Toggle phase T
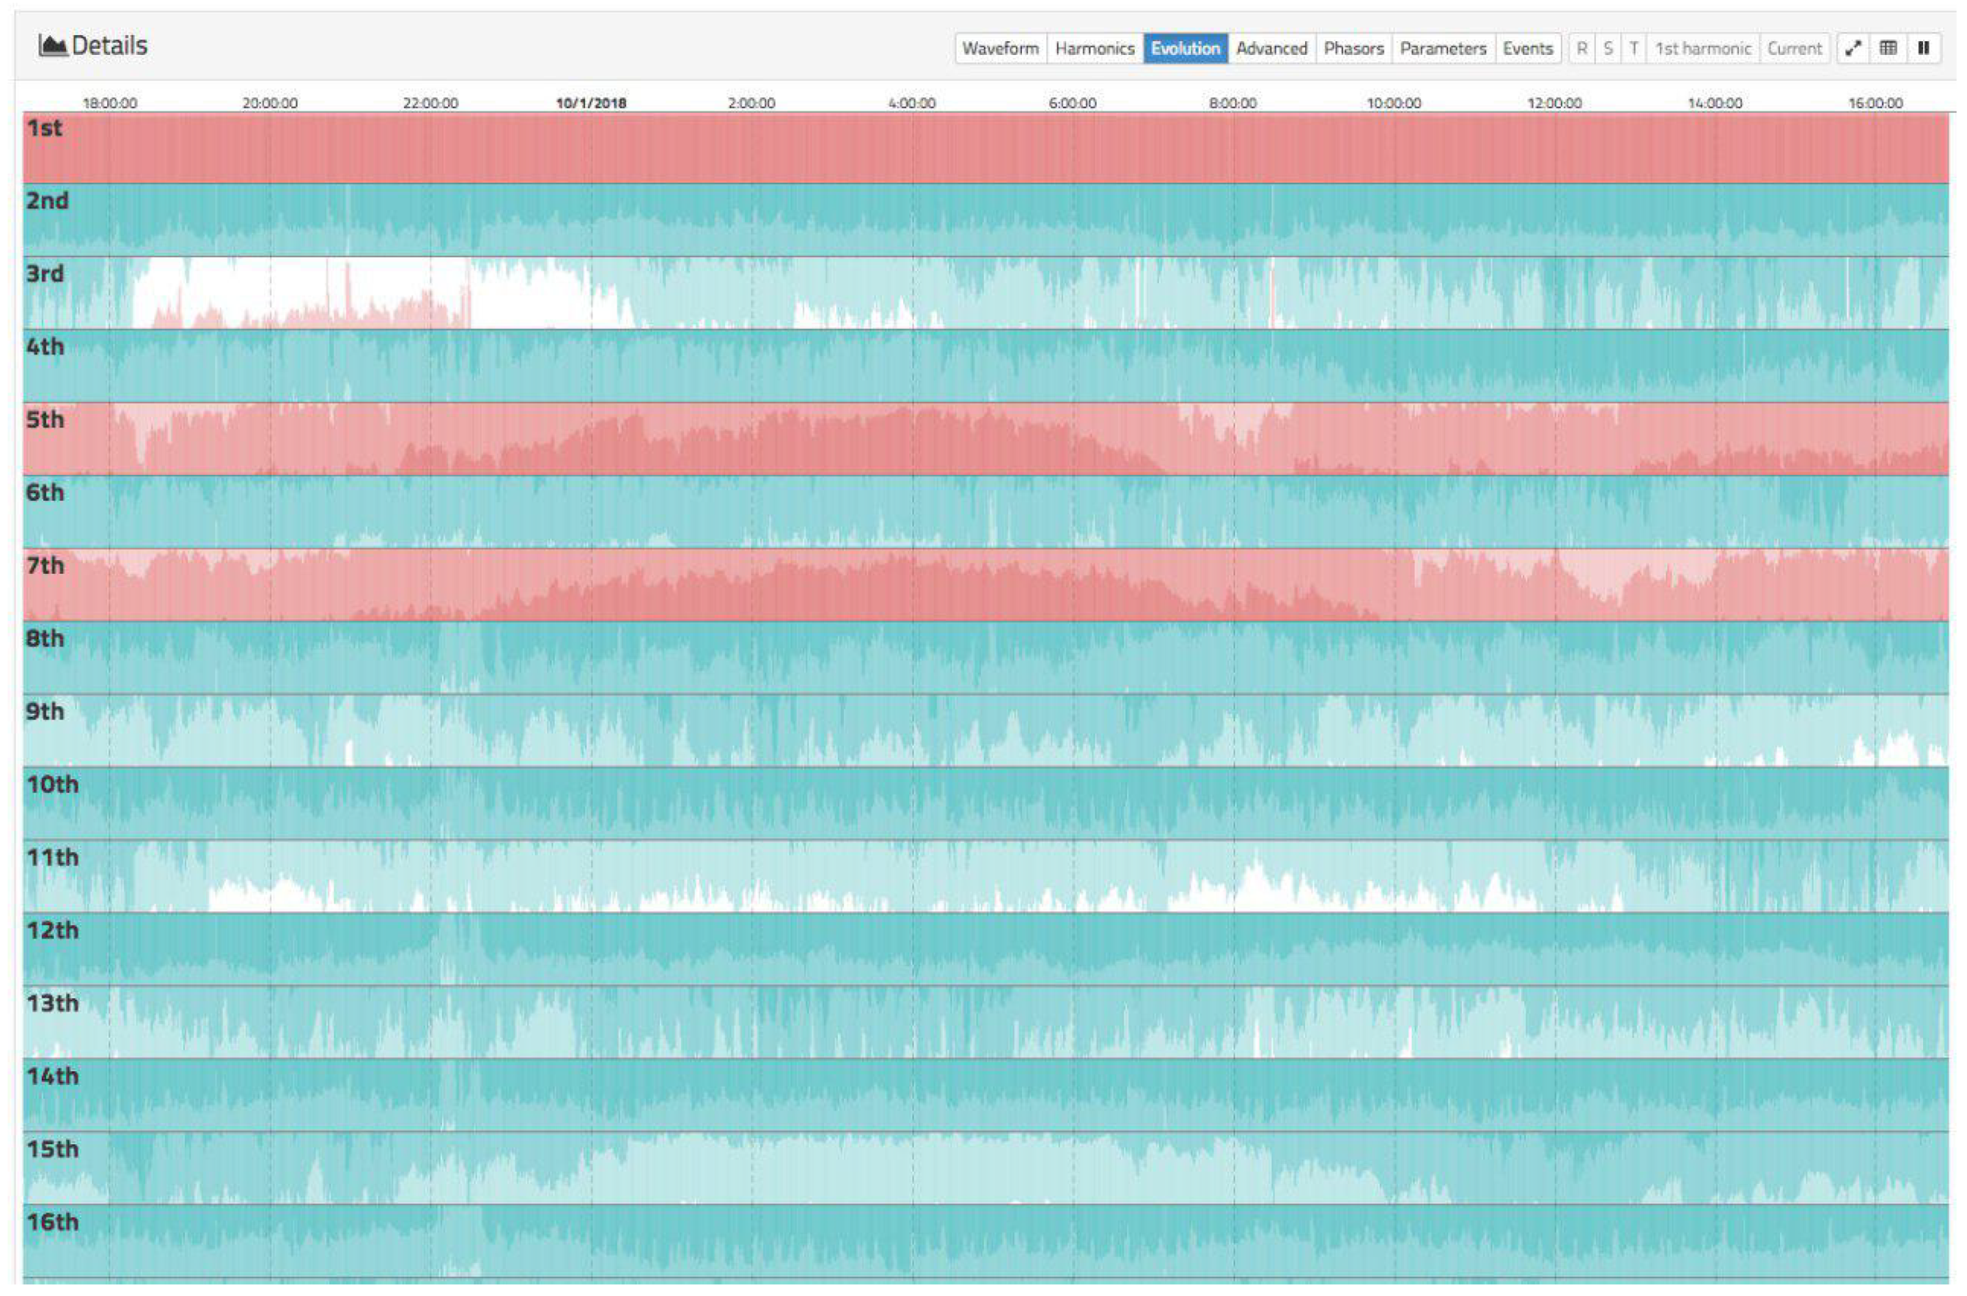The image size is (1967, 1296). 1633,48
